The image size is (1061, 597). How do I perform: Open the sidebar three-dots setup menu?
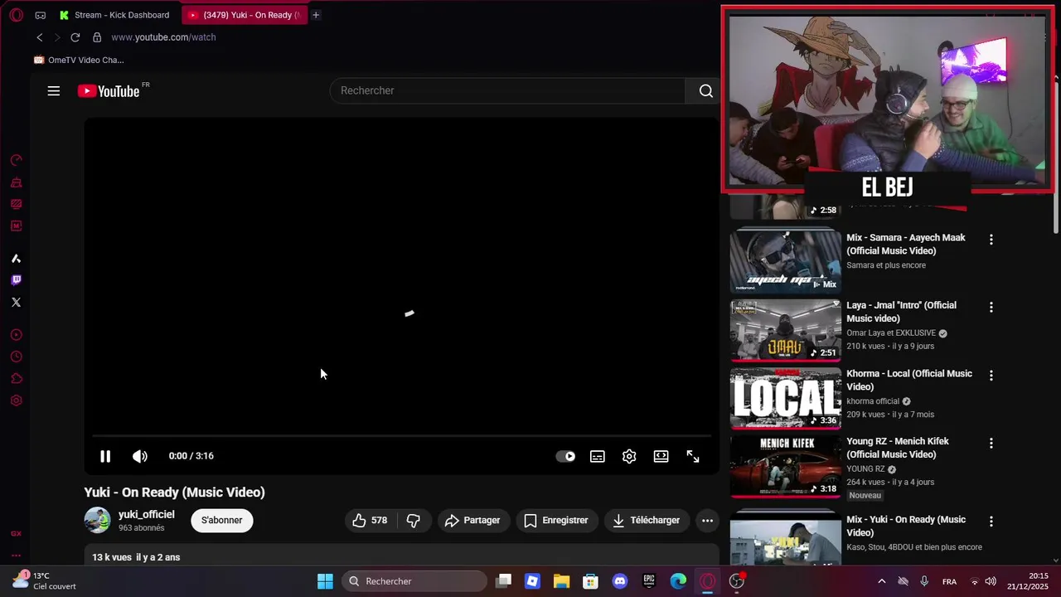click(x=16, y=555)
